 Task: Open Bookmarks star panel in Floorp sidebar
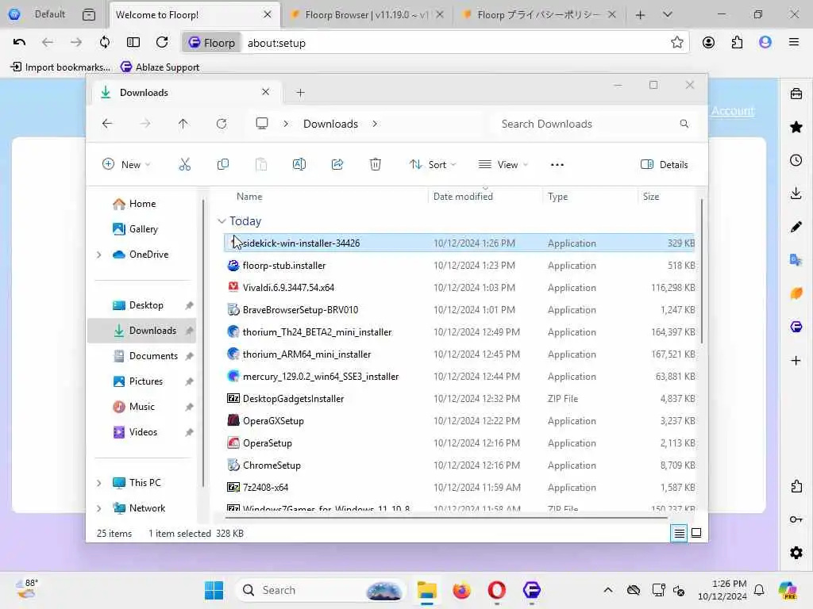coord(796,128)
